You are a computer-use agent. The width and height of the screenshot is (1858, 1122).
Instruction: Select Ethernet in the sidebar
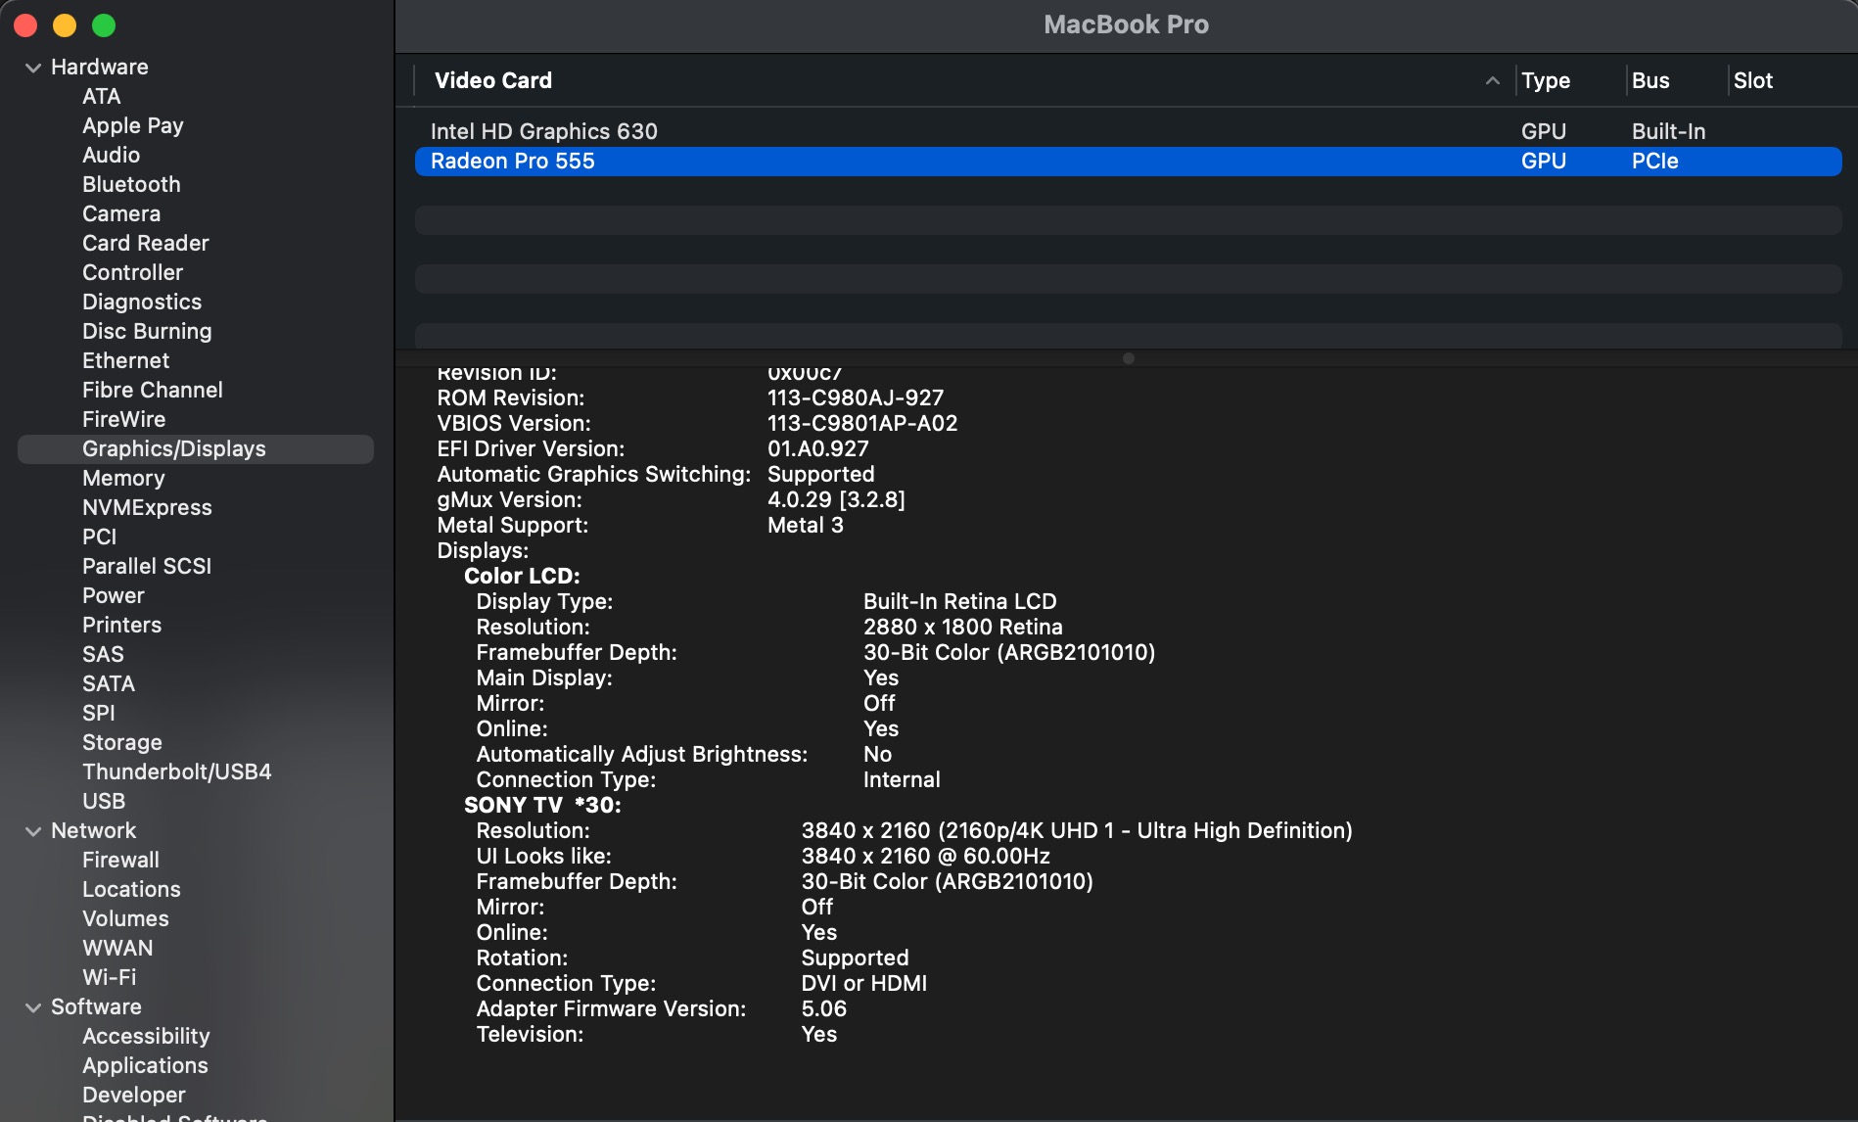(x=126, y=360)
